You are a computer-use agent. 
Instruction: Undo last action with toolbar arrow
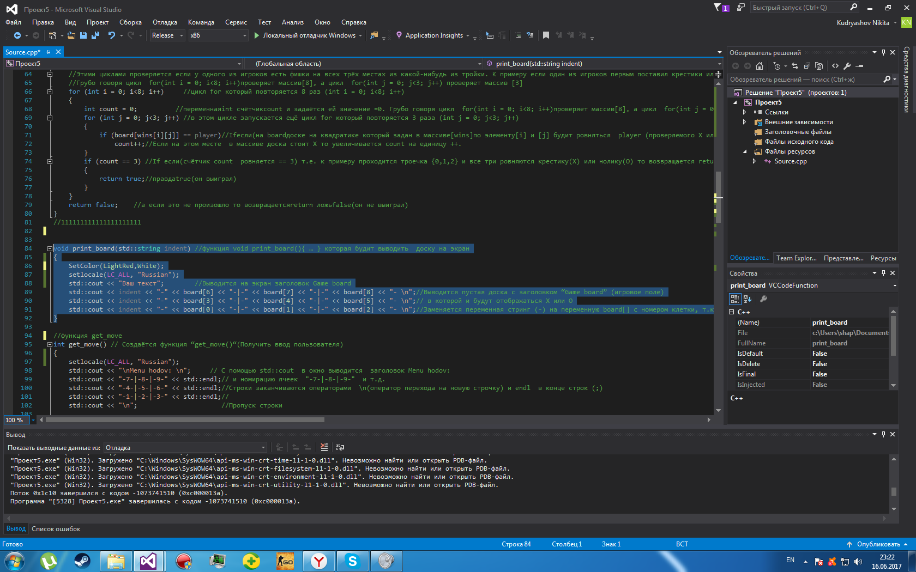click(x=111, y=35)
